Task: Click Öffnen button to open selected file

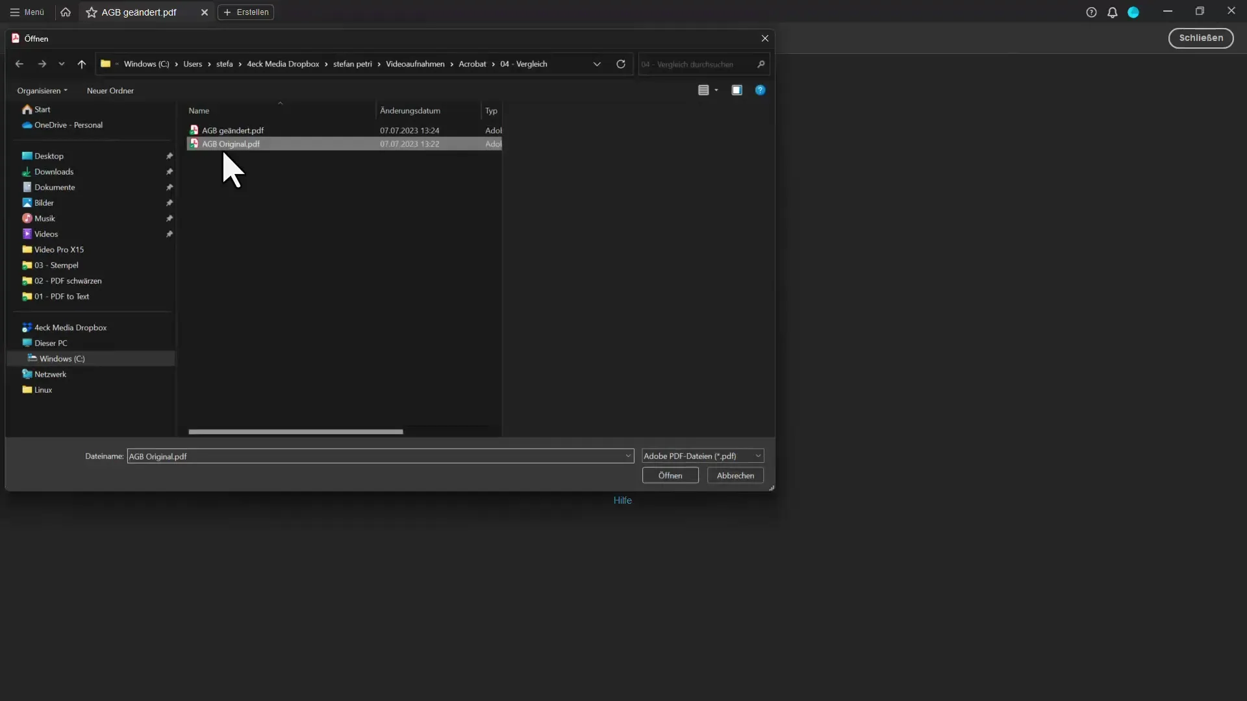Action: coord(670,475)
